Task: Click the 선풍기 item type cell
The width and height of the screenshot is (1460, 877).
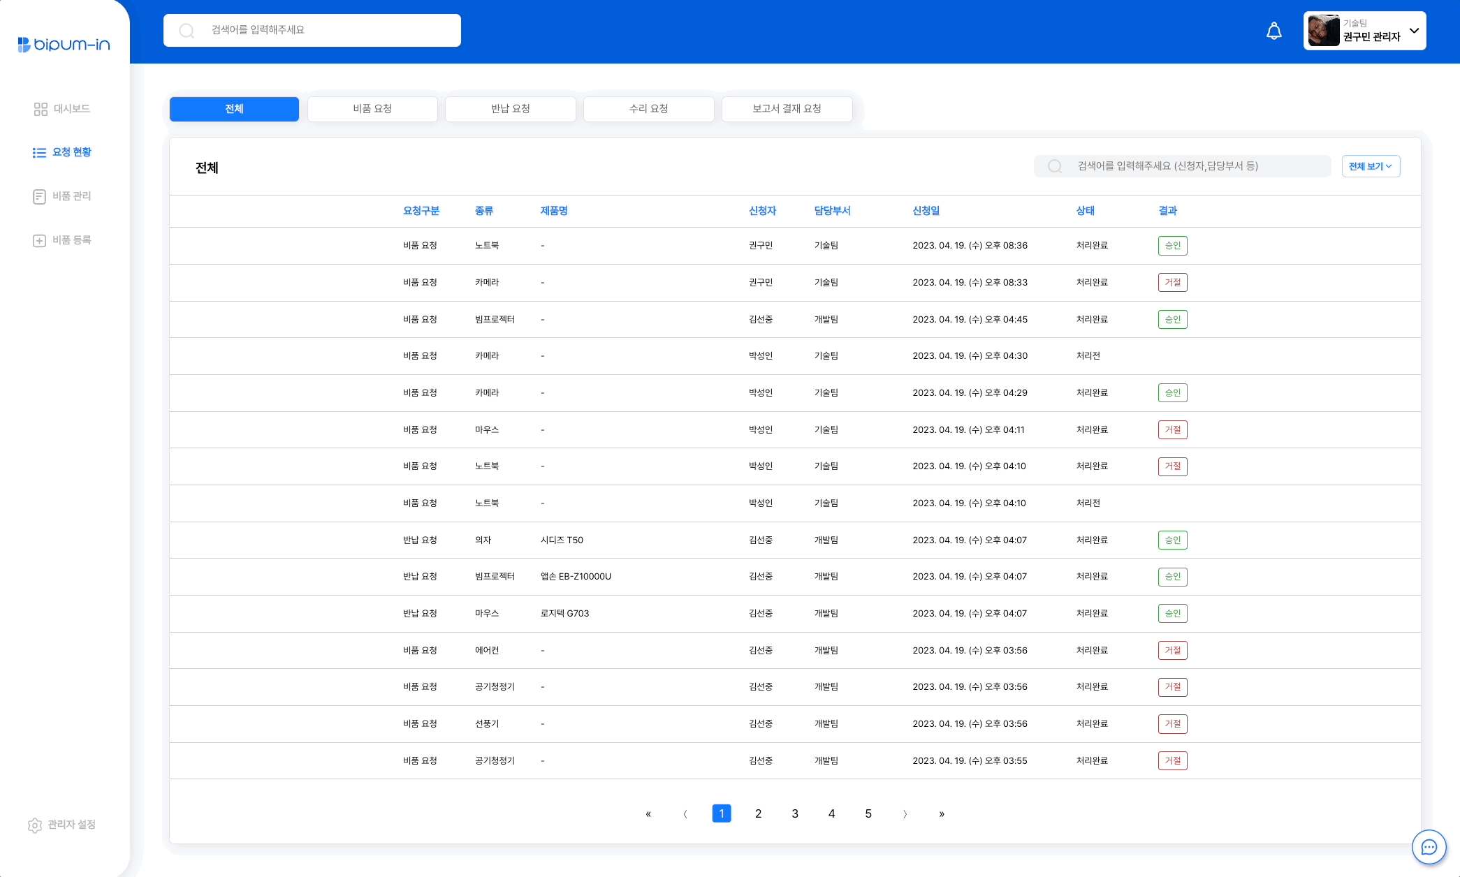Action: [x=487, y=724]
